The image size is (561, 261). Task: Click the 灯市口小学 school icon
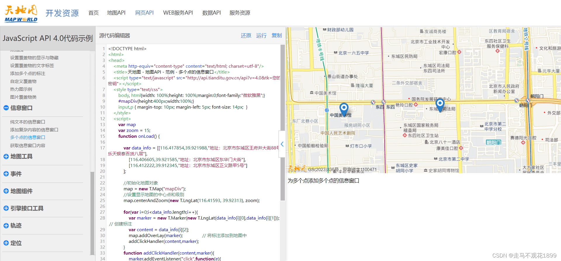(x=347, y=146)
